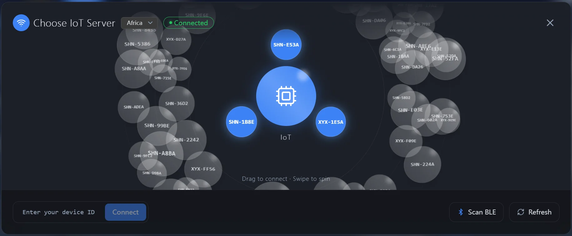Click the refresh arrows icon

click(520, 212)
